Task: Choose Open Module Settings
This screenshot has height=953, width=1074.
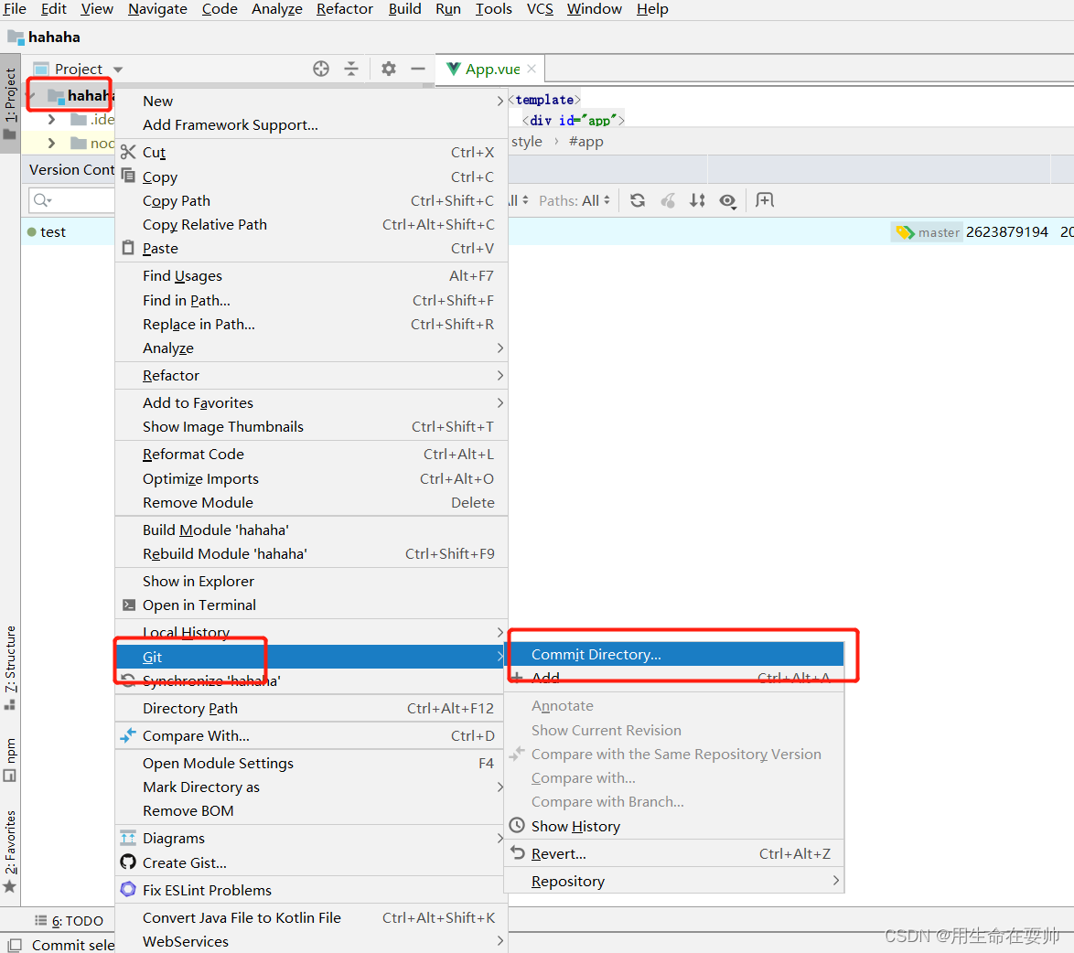Action: [311, 763]
